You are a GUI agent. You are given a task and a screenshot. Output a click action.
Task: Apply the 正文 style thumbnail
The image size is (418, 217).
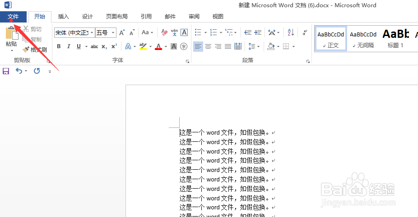point(331,39)
